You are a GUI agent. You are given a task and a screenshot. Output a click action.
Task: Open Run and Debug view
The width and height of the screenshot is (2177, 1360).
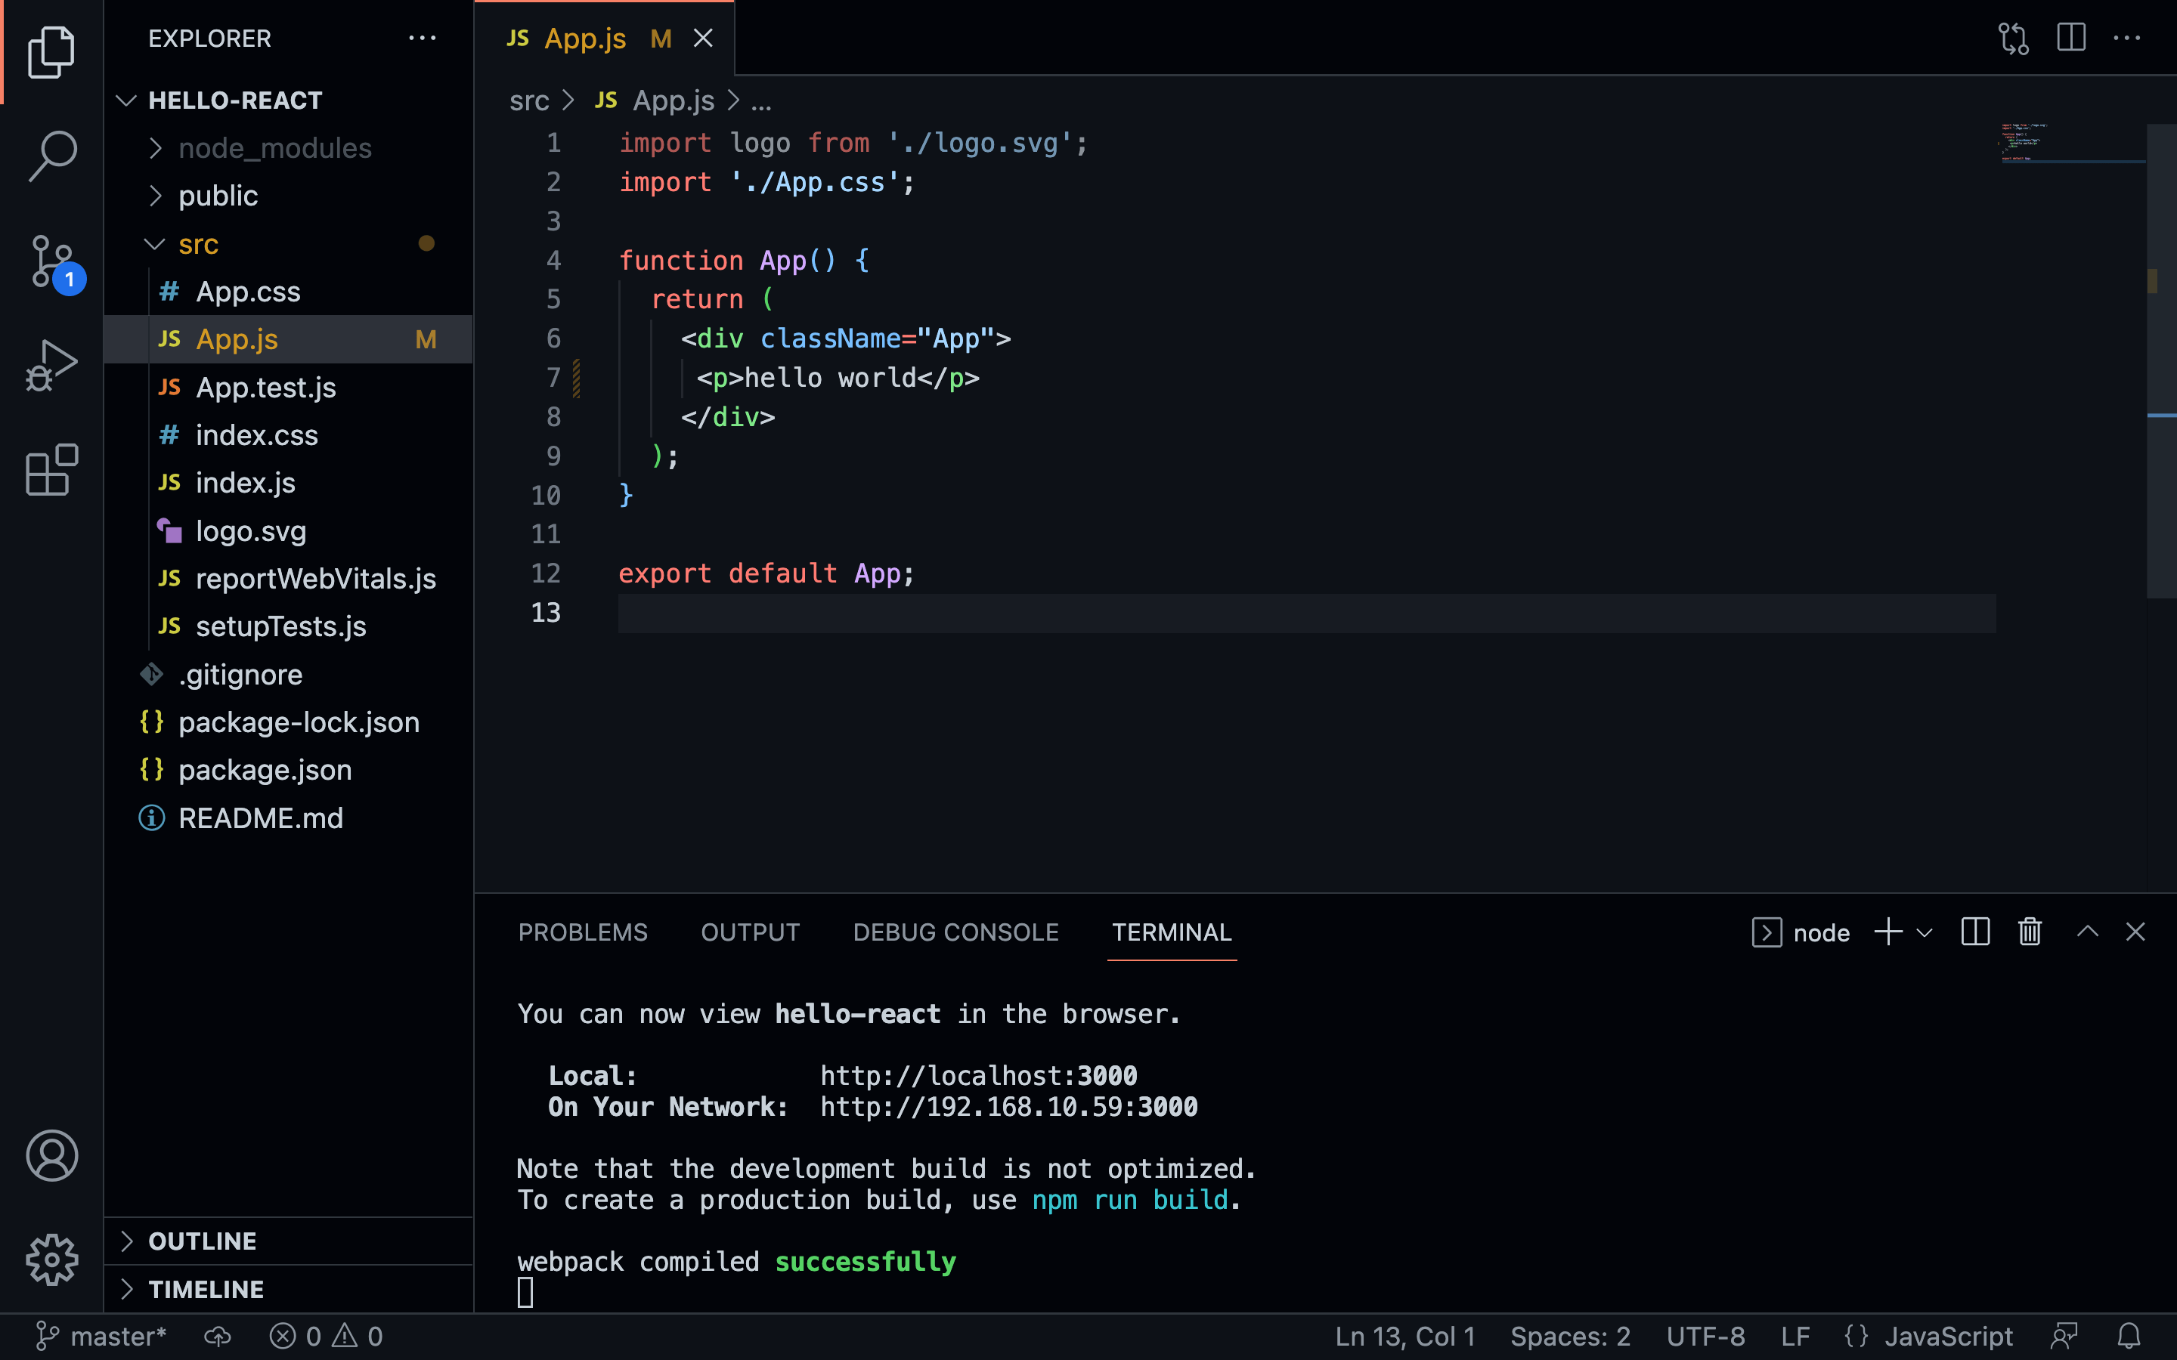click(52, 365)
